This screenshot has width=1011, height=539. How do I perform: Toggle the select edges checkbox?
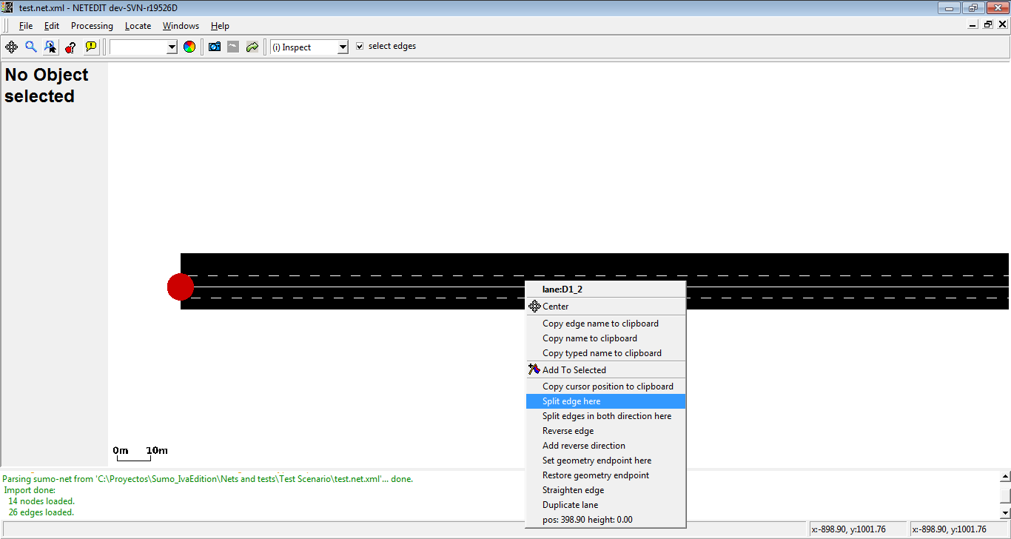pos(360,46)
